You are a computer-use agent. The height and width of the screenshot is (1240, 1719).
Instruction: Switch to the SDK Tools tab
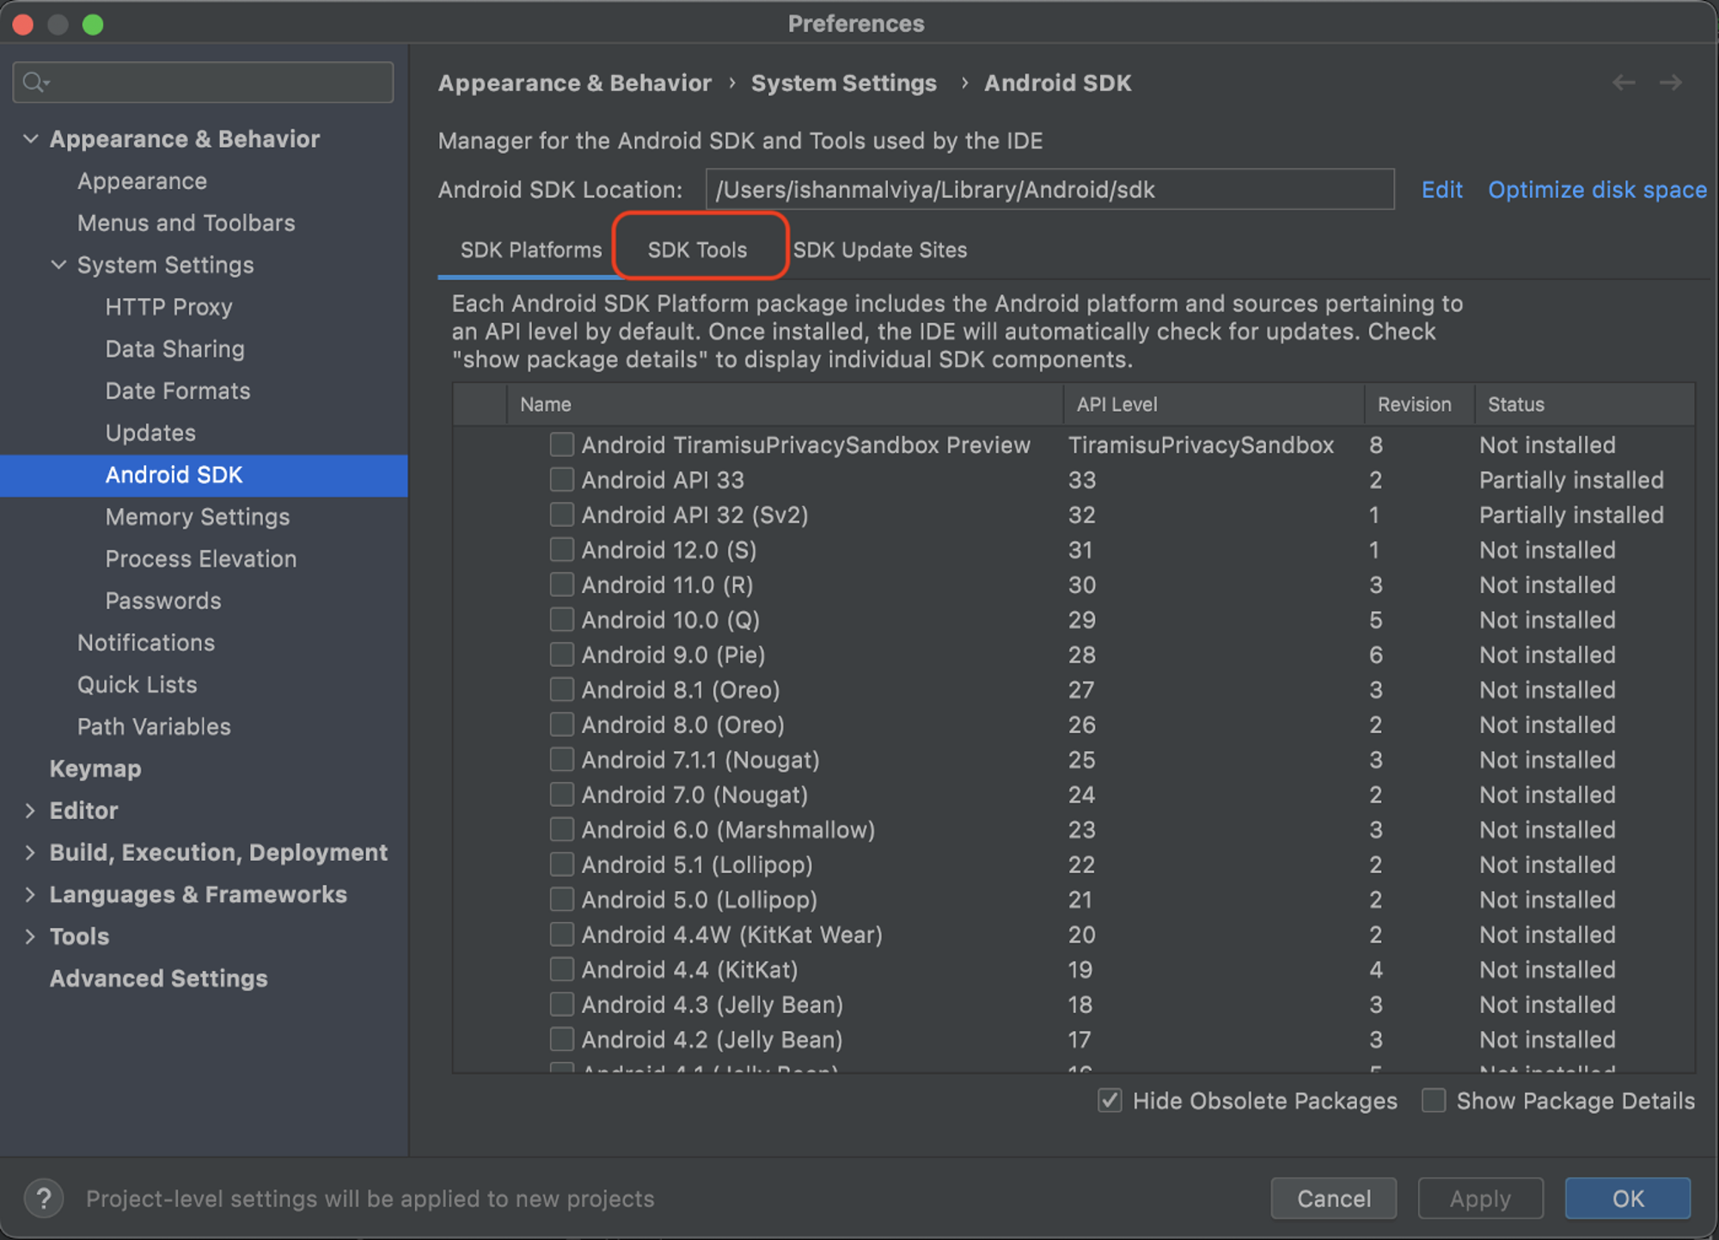coord(697,250)
